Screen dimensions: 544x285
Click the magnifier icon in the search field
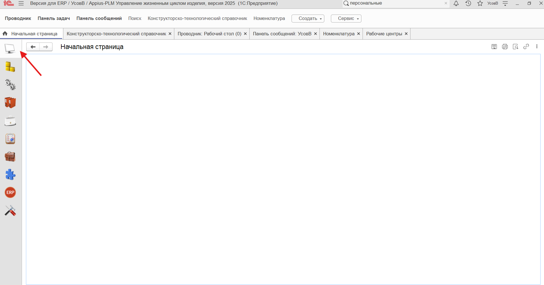[346, 3]
